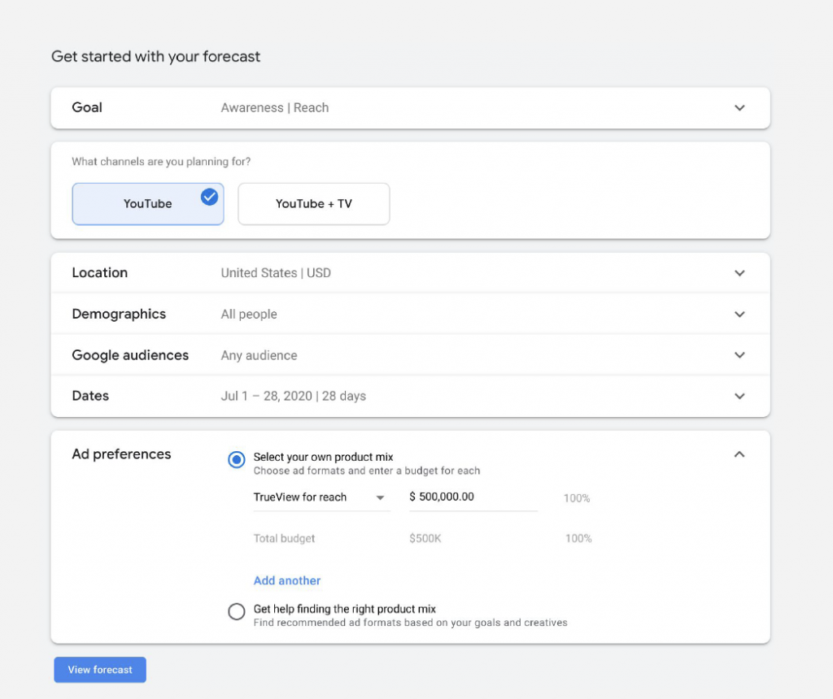The image size is (833, 699).
Task: Select the YouTube channel option
Action: (147, 204)
